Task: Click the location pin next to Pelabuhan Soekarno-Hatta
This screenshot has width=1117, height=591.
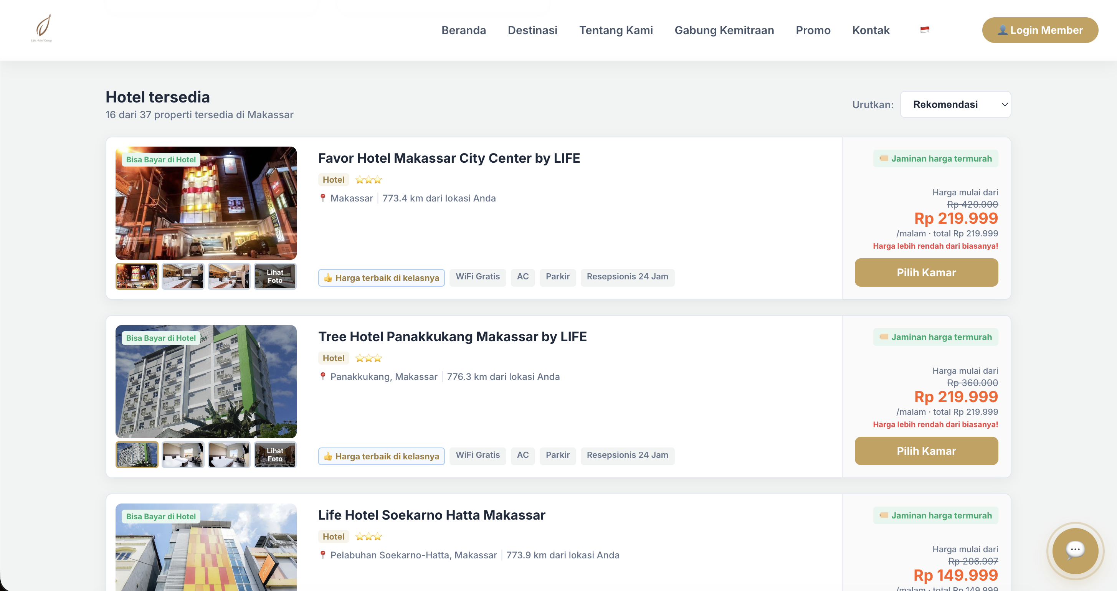Action: click(322, 555)
